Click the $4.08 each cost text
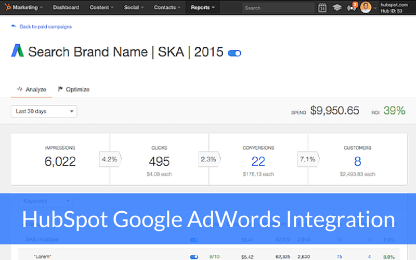This screenshot has height=260, width=416. point(159,174)
